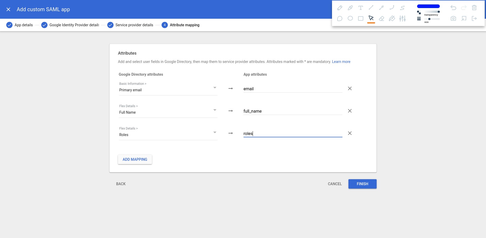Open the Learn more link

pos(341,62)
